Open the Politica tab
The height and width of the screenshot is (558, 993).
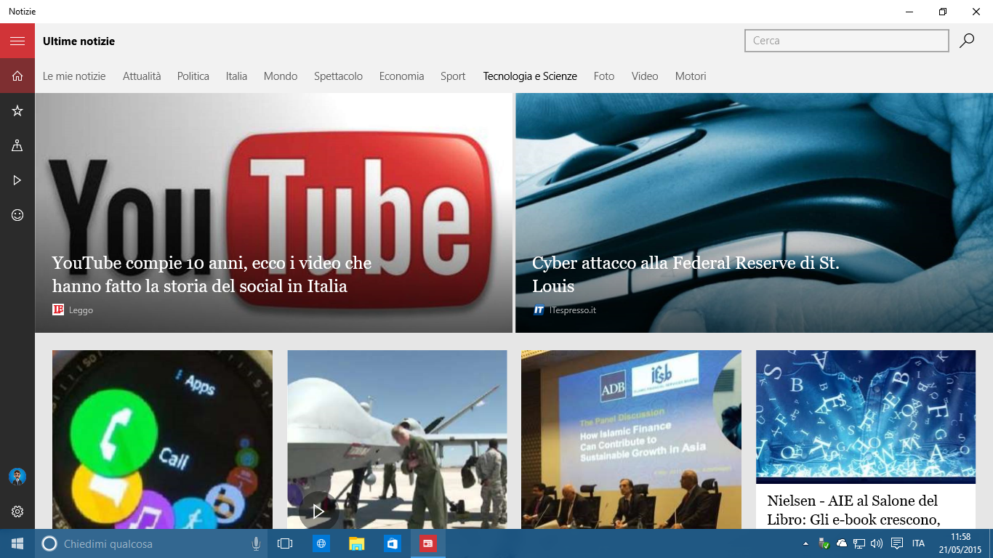point(193,76)
